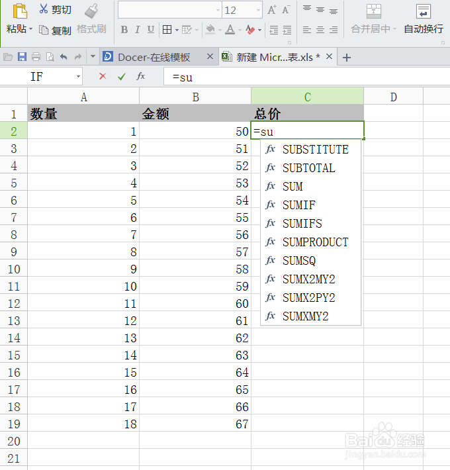The image size is (450, 470).
Task: Select column C header
Action: [308, 97]
